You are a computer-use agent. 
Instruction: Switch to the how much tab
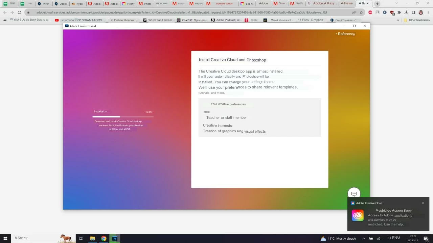click(162, 4)
